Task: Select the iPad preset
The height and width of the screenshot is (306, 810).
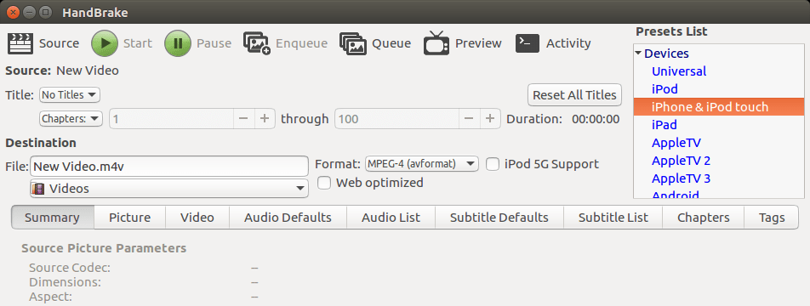Action: pos(664,125)
